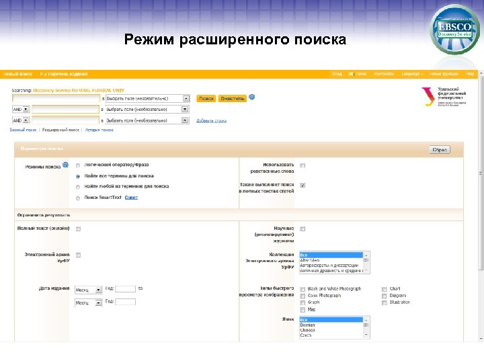The image size is (484, 363).
Task: Open the folder (Папка) icon in top bar
Action: 352,74
